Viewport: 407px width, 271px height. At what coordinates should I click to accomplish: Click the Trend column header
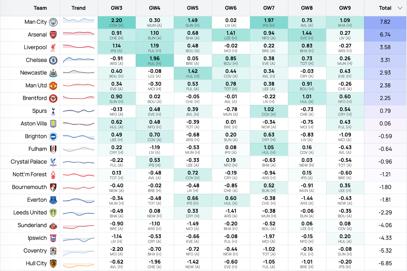coord(78,8)
